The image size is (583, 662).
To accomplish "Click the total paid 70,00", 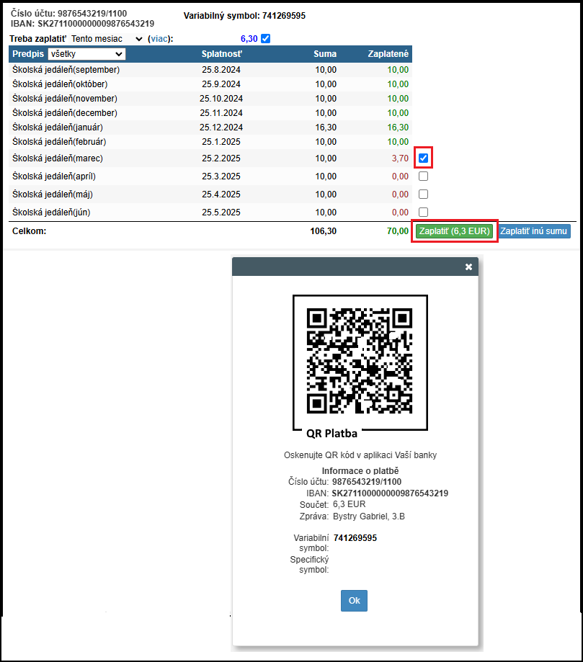I will [398, 231].
